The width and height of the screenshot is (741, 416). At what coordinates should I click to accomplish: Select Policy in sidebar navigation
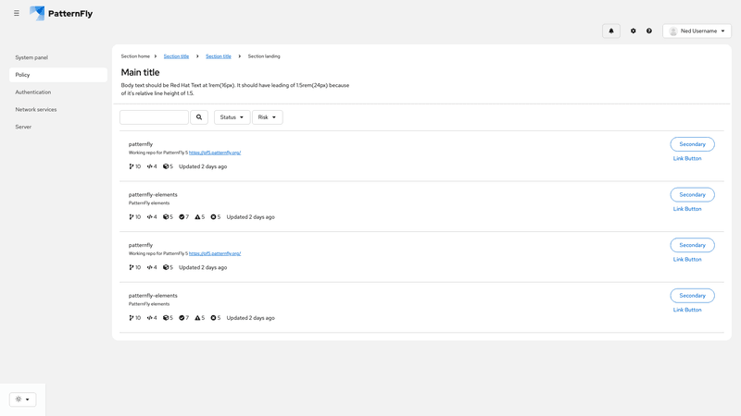pyautogui.click(x=58, y=75)
